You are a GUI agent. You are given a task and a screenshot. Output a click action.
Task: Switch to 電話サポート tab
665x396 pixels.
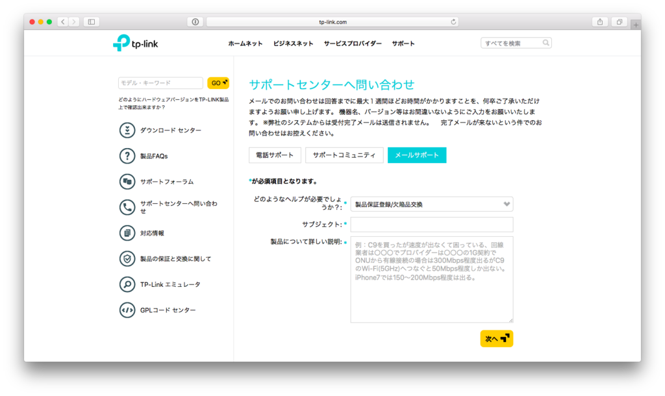tap(275, 155)
